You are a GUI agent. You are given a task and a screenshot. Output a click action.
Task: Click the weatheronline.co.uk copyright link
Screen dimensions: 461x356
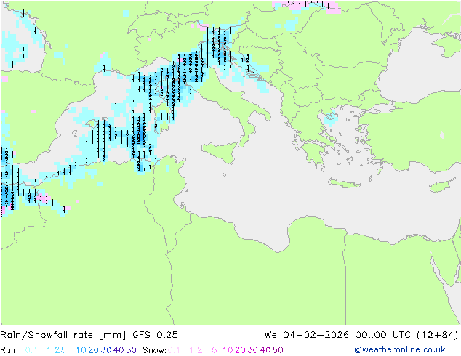click(400, 349)
